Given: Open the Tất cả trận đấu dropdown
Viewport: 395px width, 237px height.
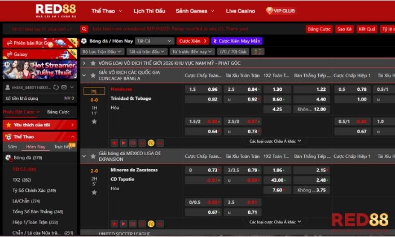Looking at the screenshot, I should pos(147,51).
